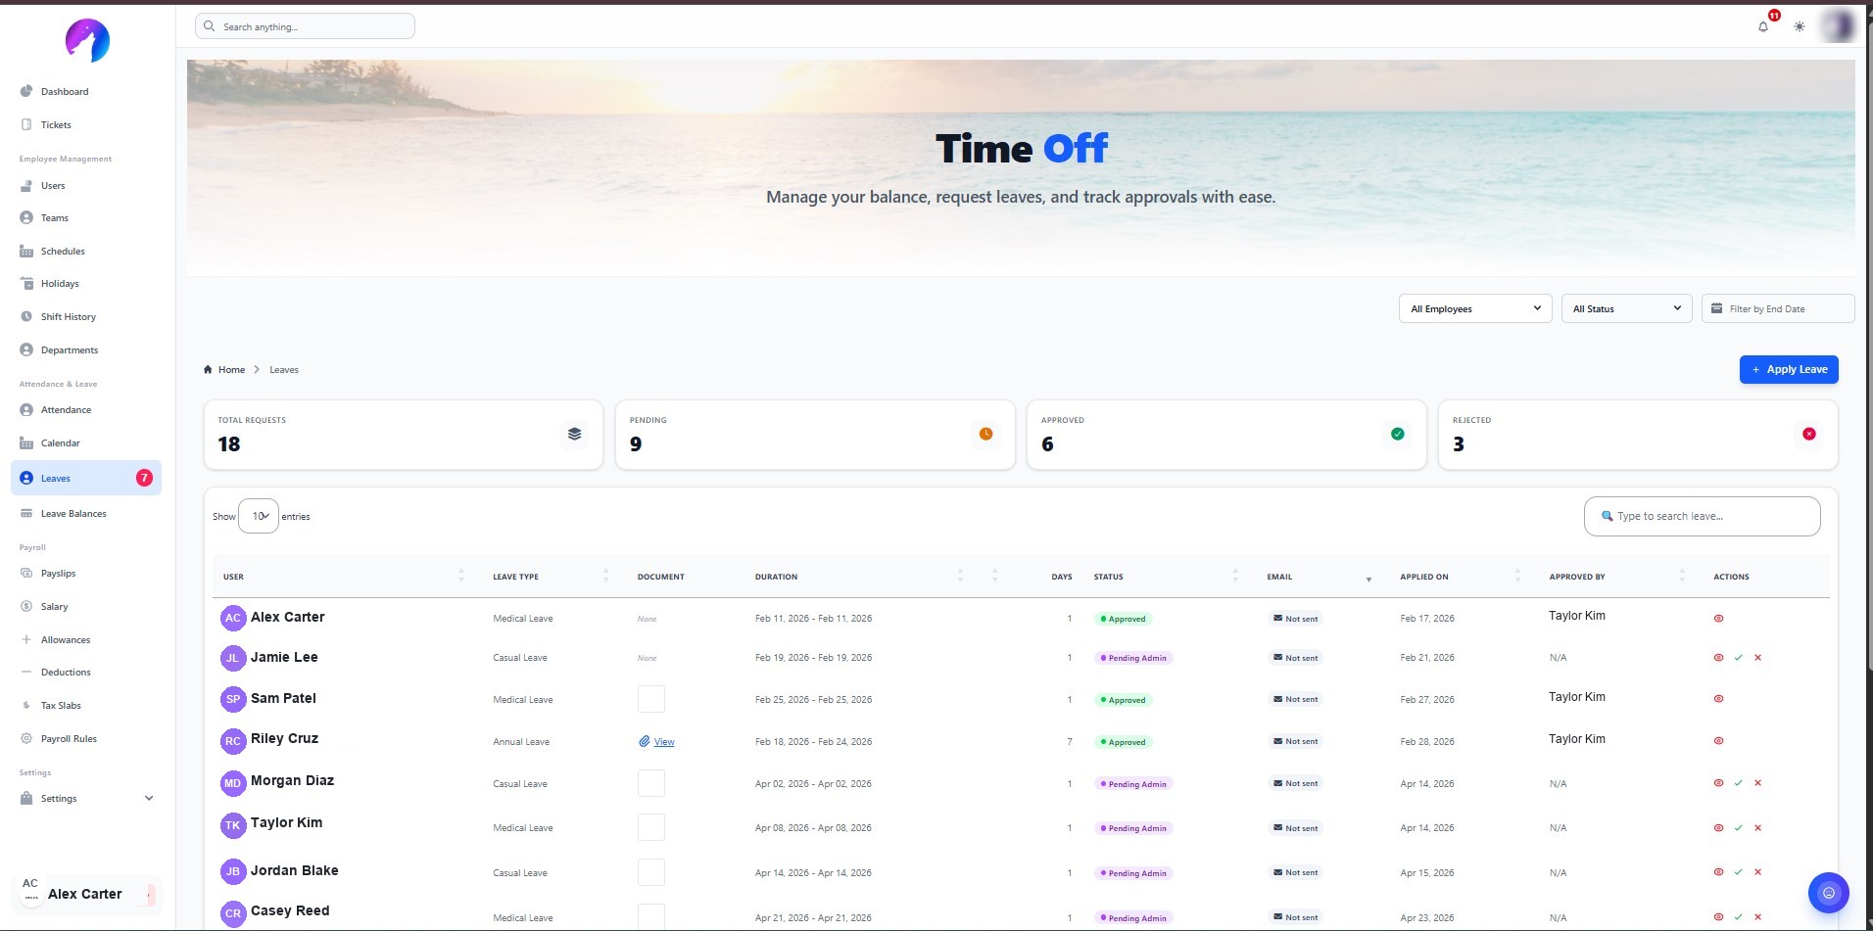Click the Home breadcrumb icon
1873x931 pixels.
(208, 370)
